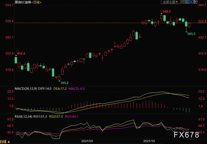Click the 原油SC连续 contract title

(23, 2)
